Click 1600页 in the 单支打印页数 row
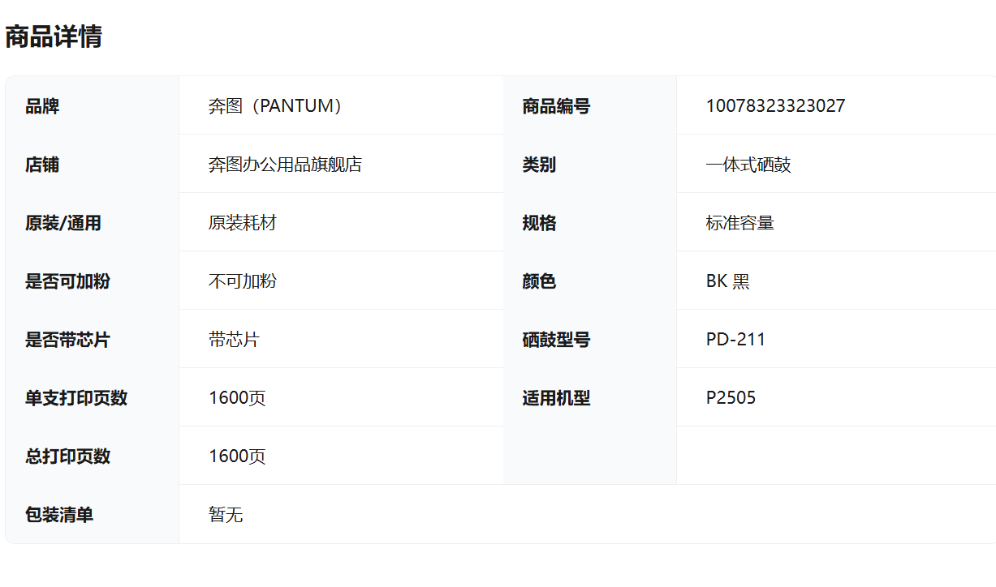Screen dimensions: 996x587 point(237,398)
